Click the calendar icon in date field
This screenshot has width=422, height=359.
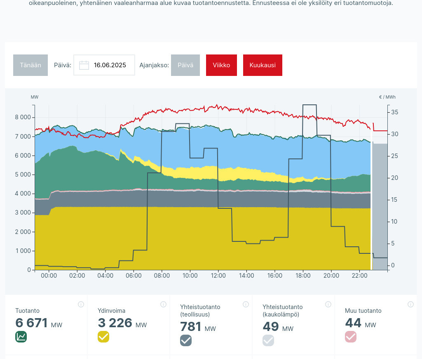84,65
